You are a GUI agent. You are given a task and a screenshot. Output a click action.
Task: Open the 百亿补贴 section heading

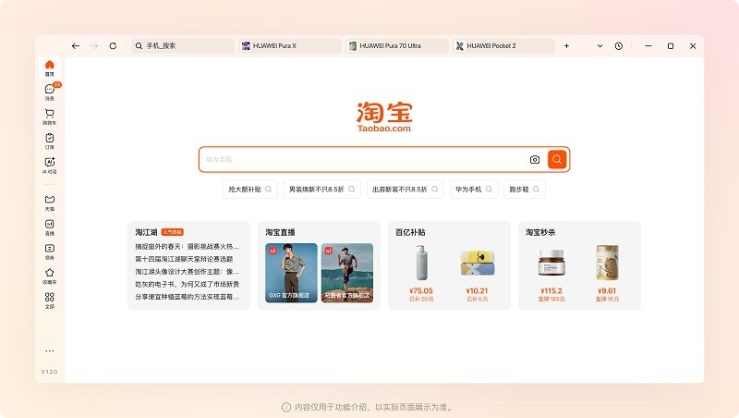point(410,232)
